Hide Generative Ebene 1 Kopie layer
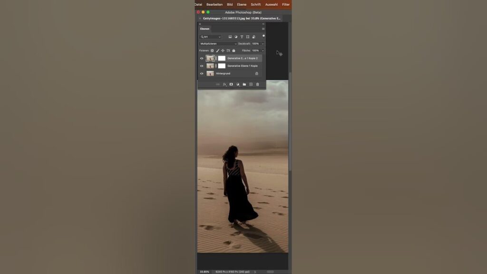Screen dimensions: 487x274 point(202,66)
